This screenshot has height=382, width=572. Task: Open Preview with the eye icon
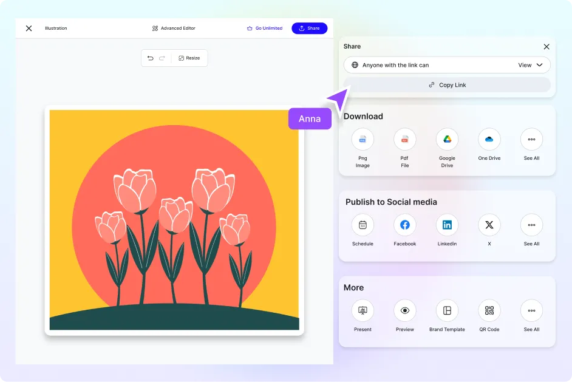point(404,311)
